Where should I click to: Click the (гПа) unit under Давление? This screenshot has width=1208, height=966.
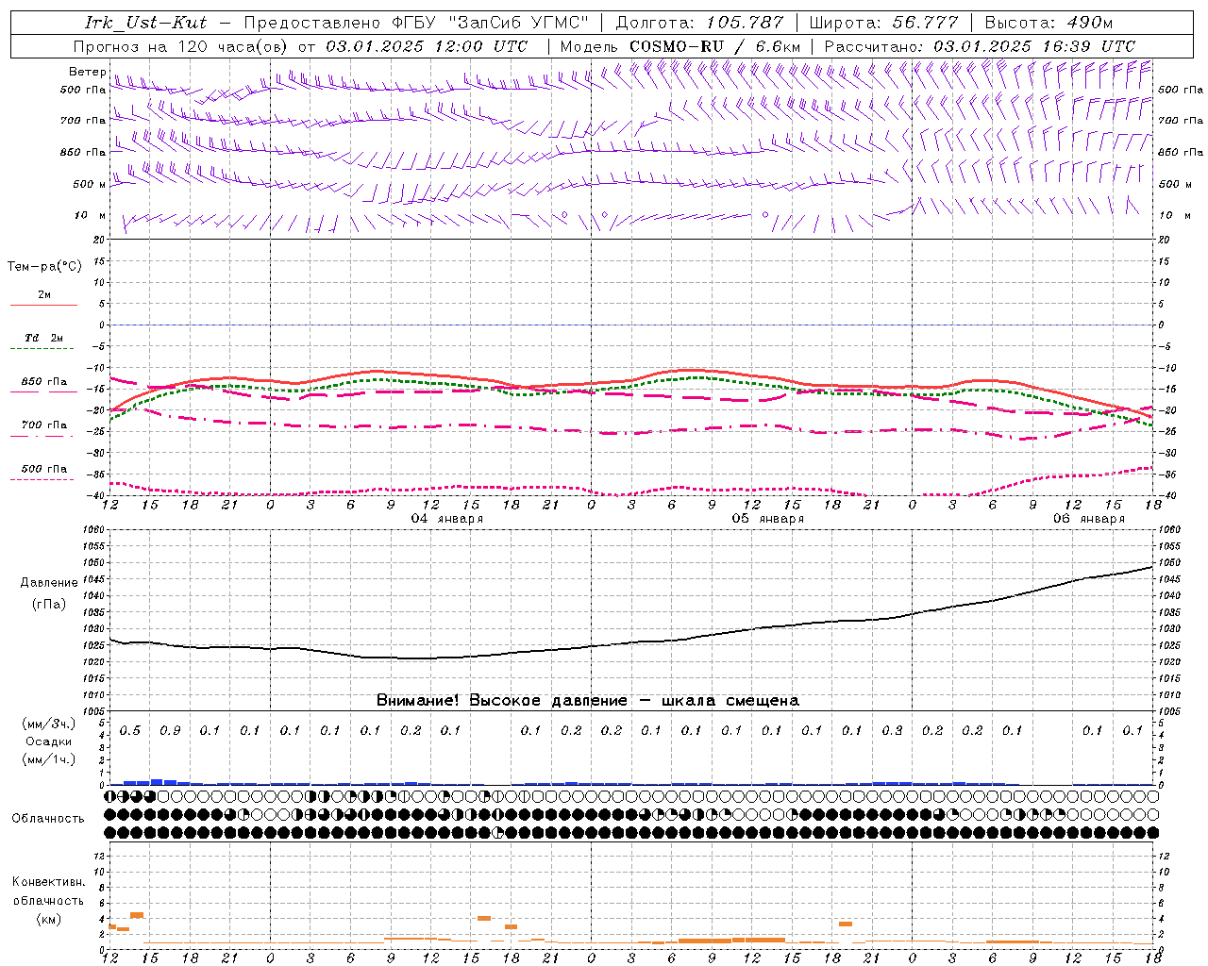pos(49,605)
